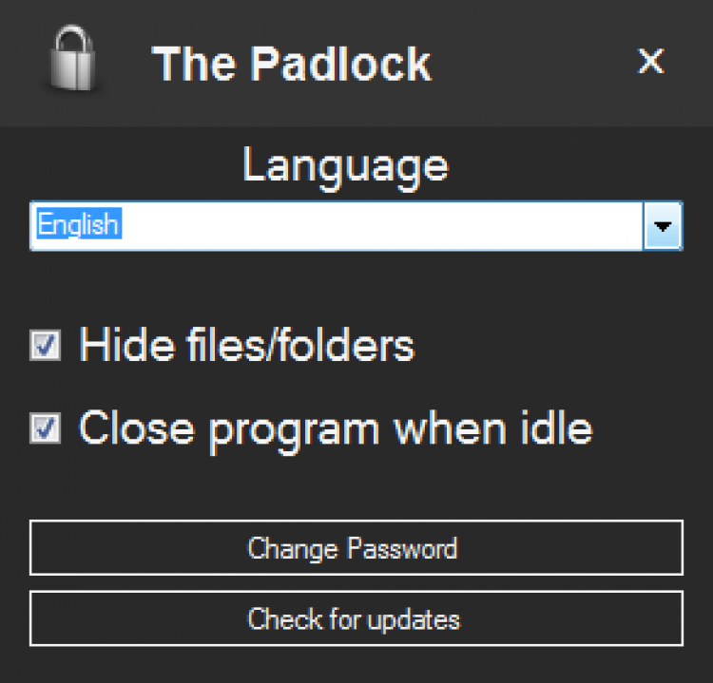Click the Language heading label
The height and width of the screenshot is (683, 713).
click(345, 164)
